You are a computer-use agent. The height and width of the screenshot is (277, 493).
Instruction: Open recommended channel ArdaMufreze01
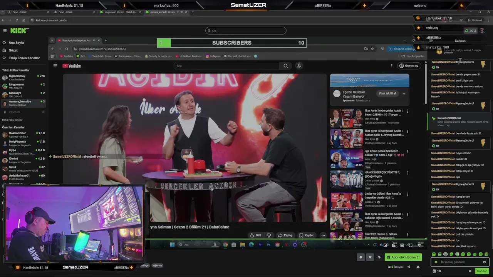pos(23,177)
